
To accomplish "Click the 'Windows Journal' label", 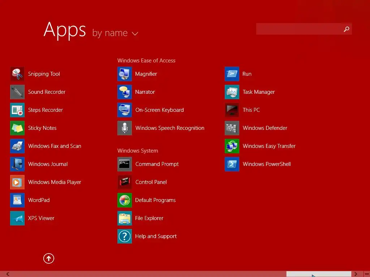I will pos(48,164).
